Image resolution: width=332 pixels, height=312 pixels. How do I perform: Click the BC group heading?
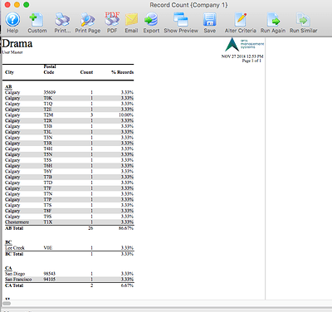8,242
